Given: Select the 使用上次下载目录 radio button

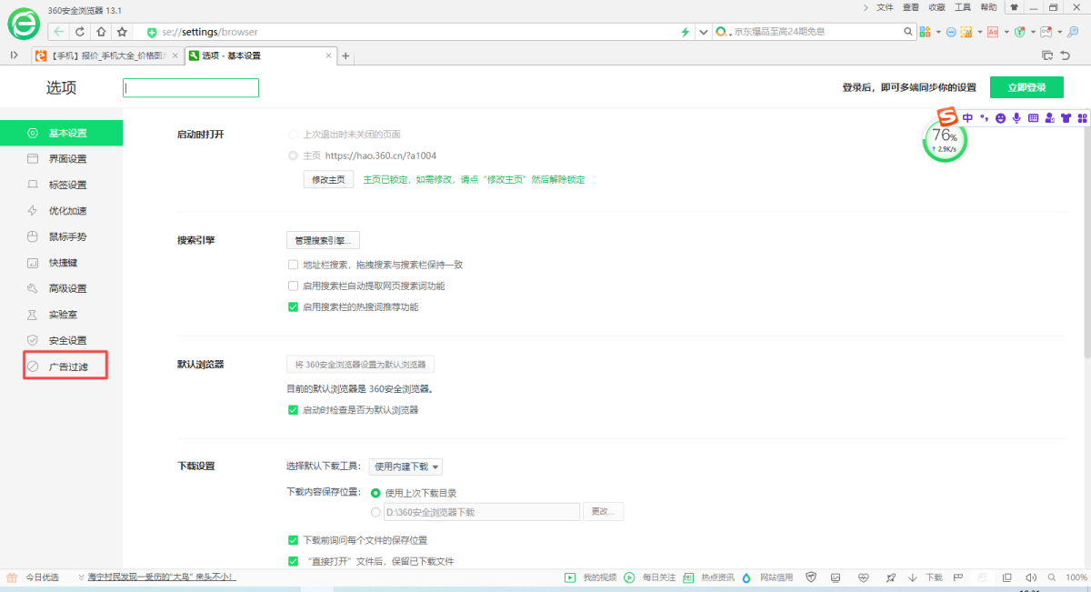Looking at the screenshot, I should click(x=375, y=493).
